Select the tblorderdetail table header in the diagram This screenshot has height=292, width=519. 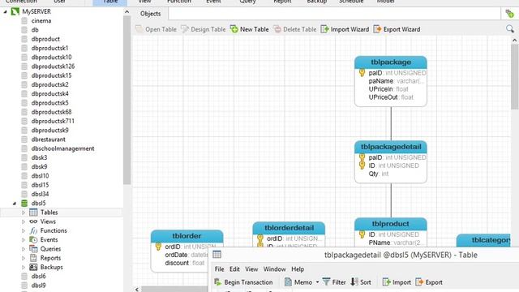[x=289, y=228]
